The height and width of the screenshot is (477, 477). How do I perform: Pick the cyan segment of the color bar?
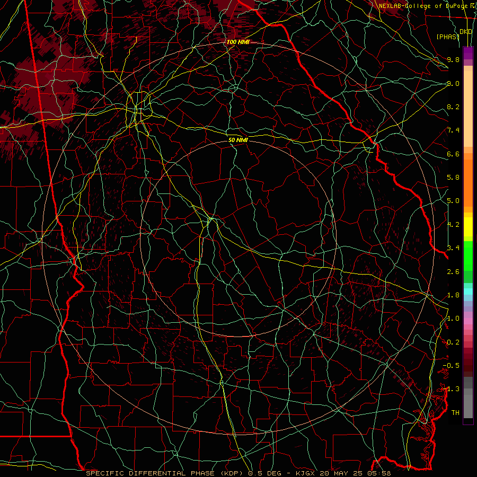coord(468,291)
